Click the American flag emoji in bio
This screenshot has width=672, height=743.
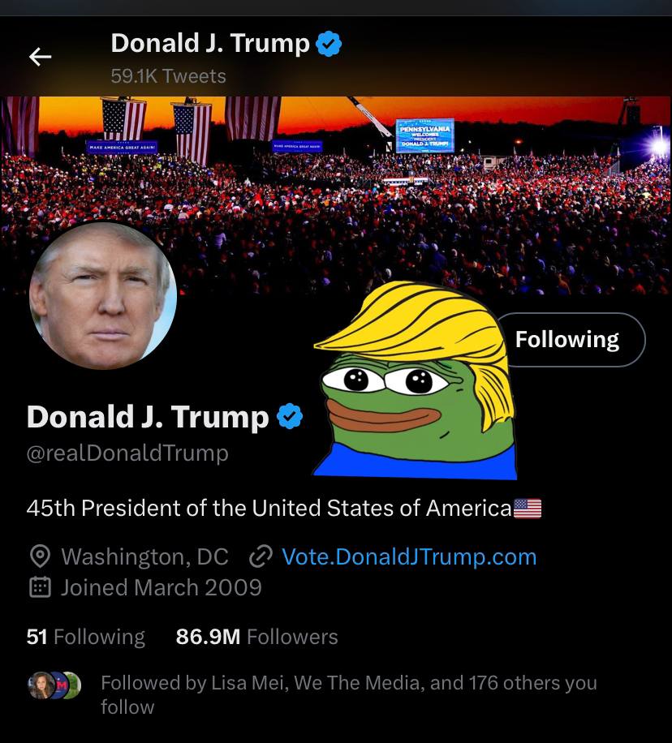[x=528, y=509]
